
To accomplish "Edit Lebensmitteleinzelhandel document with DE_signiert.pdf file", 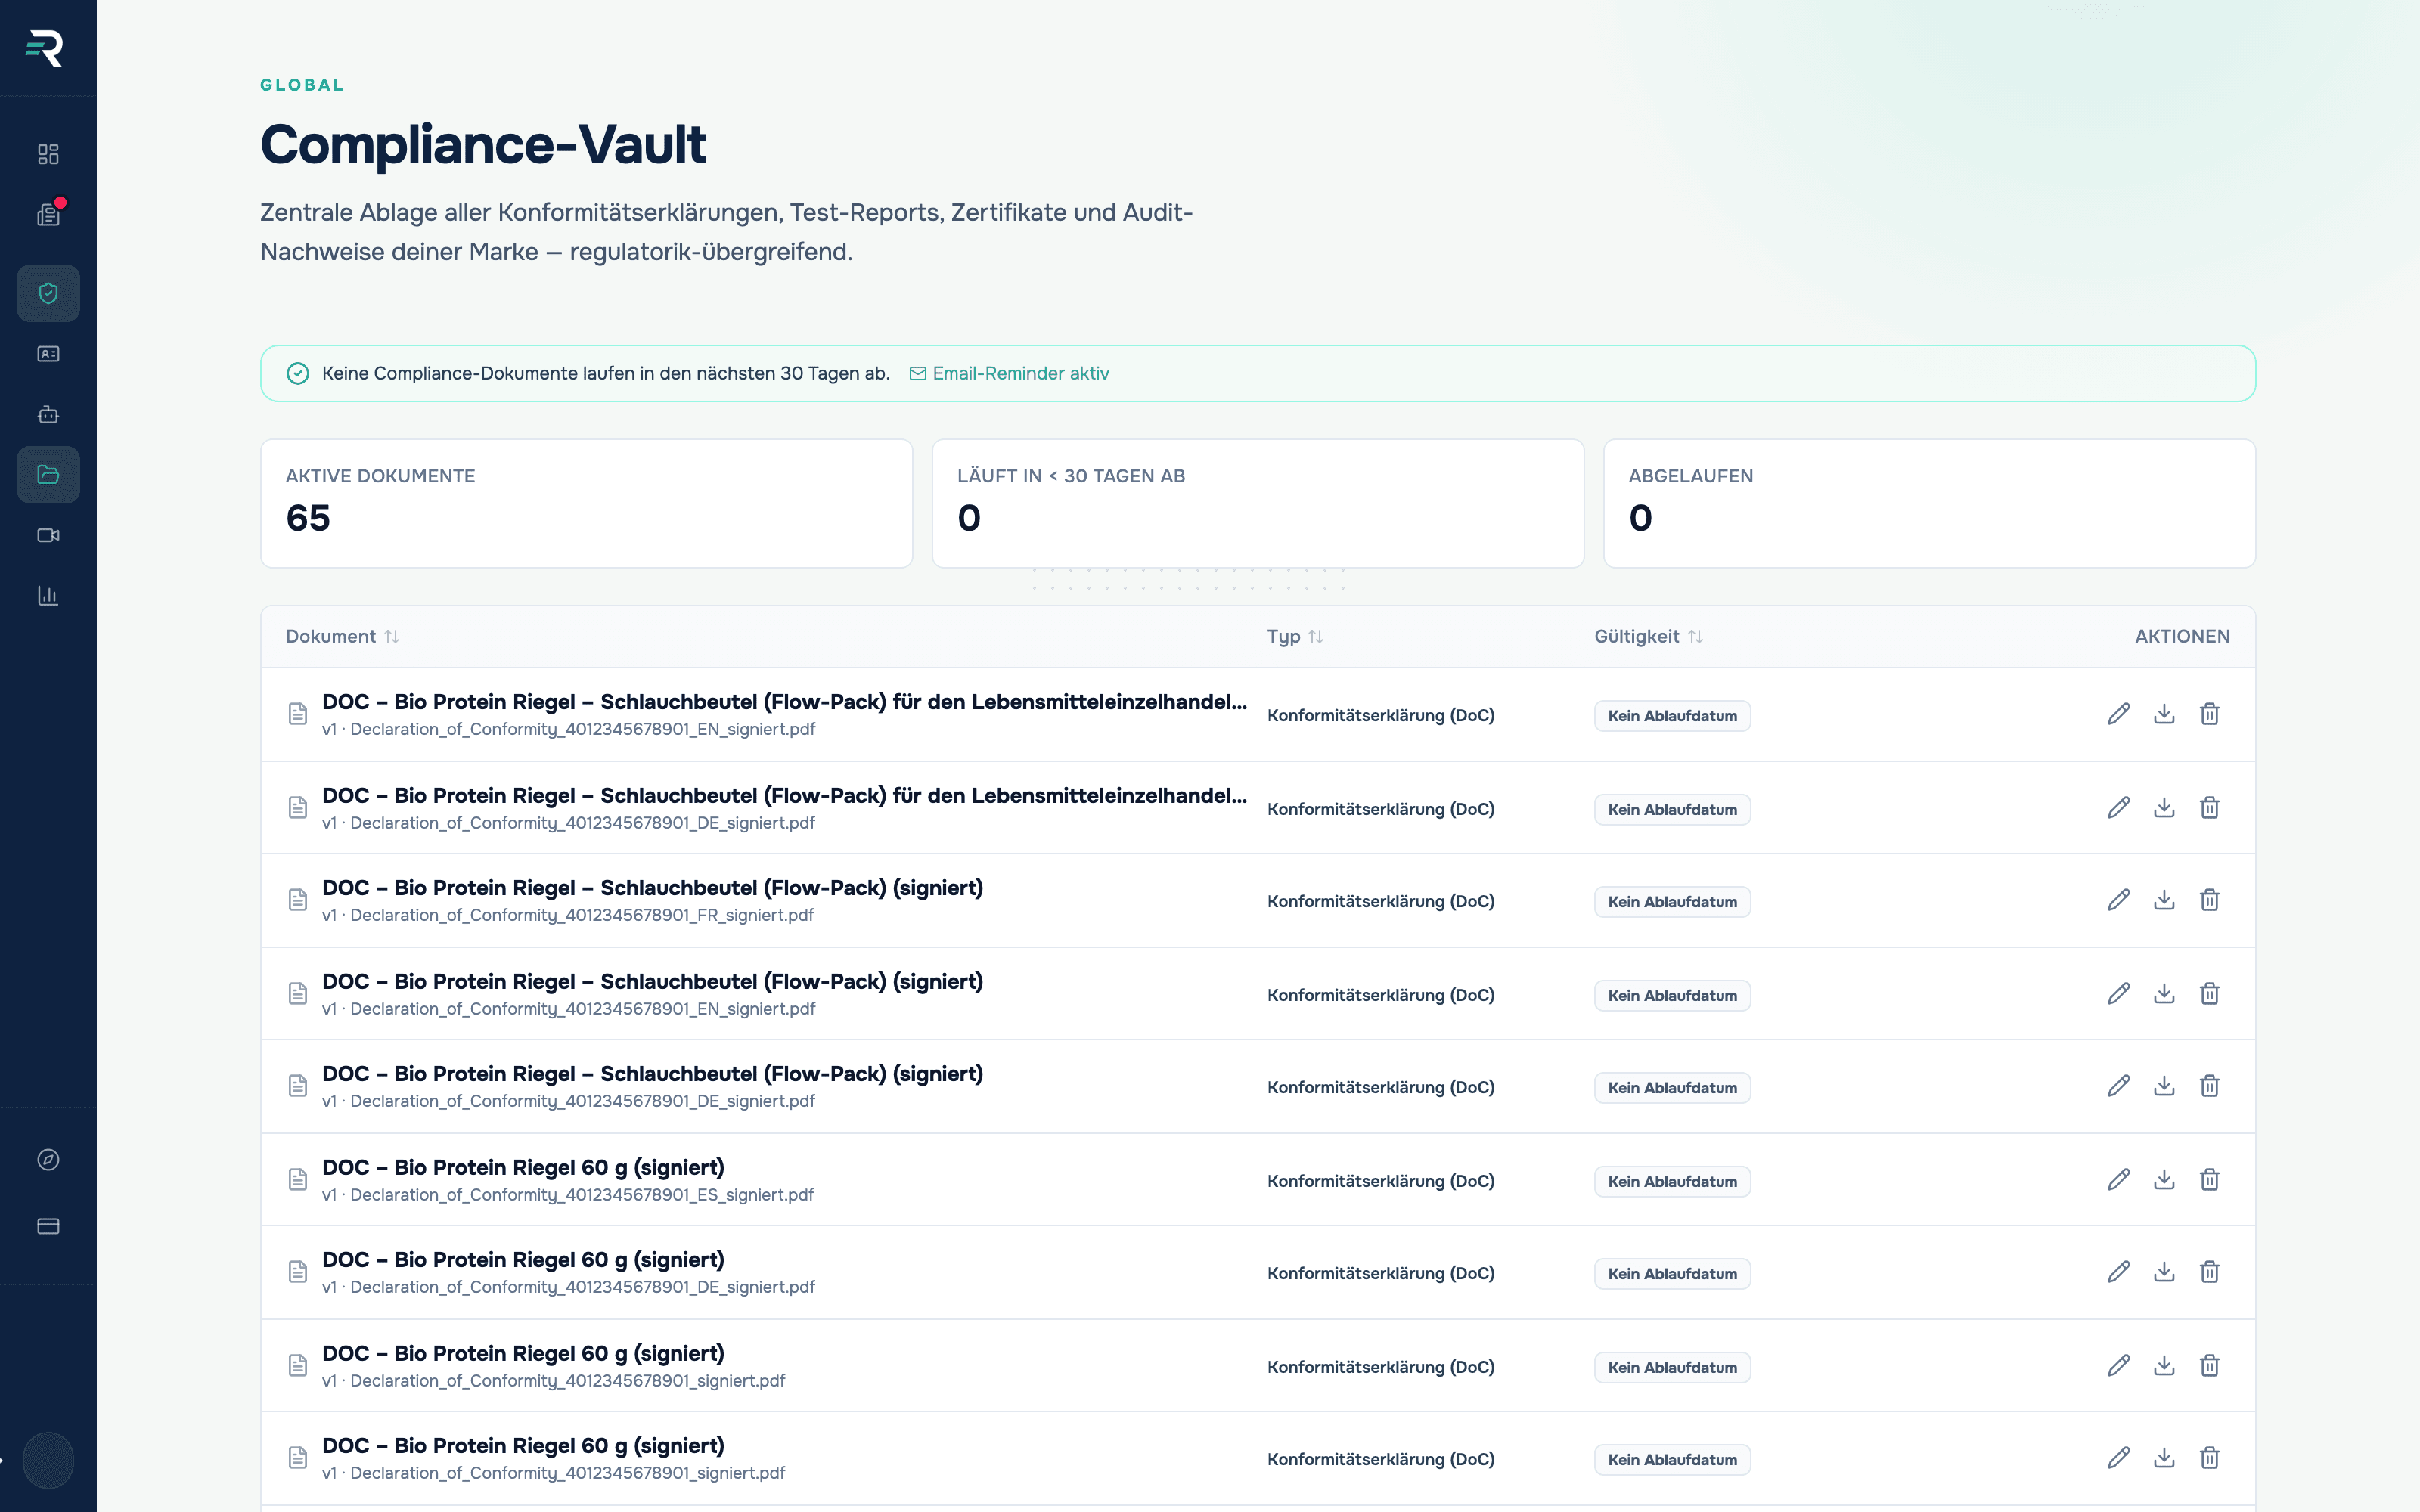I will [x=2118, y=808].
